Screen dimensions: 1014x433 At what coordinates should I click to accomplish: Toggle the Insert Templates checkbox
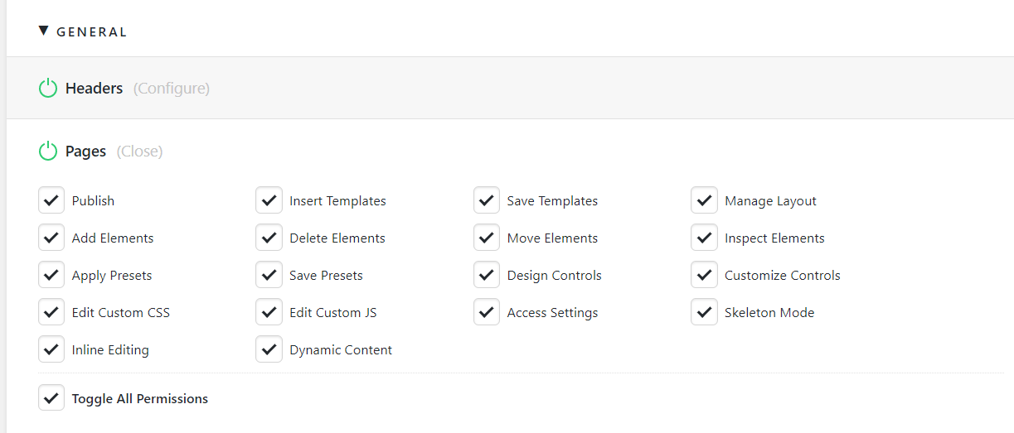[269, 200]
